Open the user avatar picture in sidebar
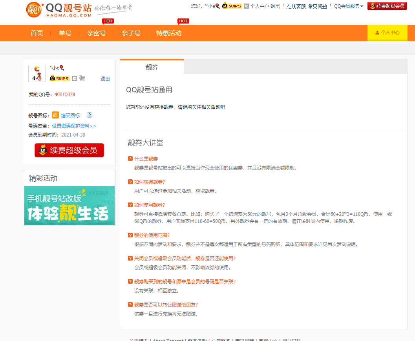 click(x=37, y=73)
